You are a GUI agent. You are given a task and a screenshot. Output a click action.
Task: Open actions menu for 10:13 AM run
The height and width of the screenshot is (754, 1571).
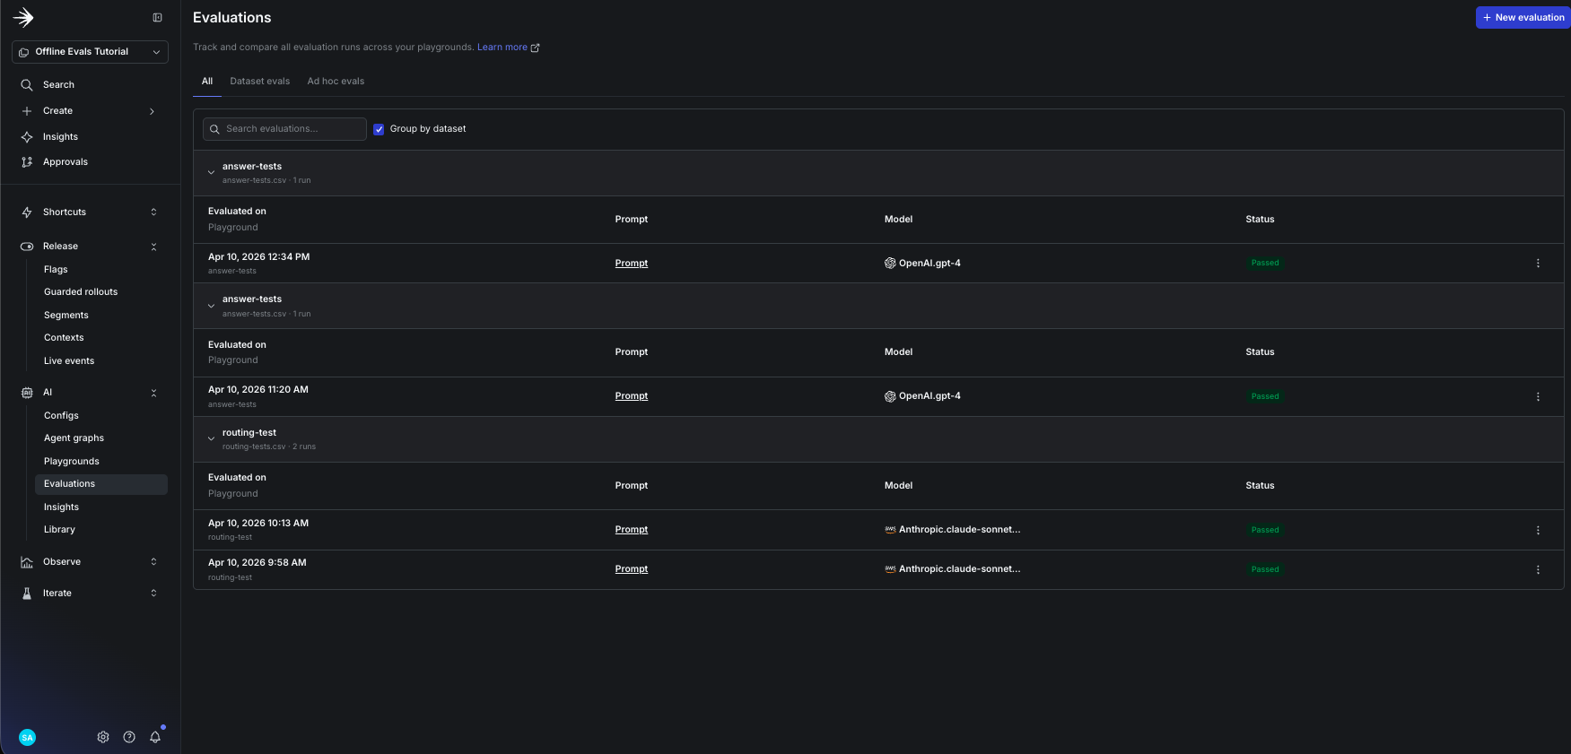(x=1538, y=531)
